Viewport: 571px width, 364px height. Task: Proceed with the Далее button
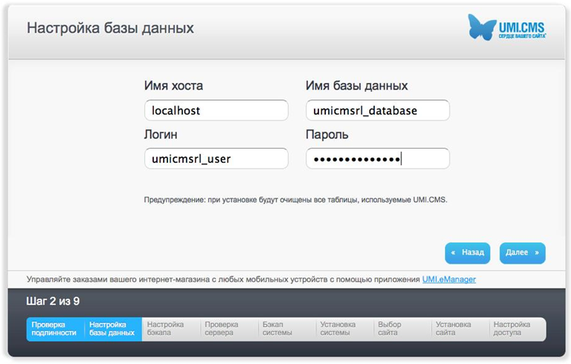(x=522, y=252)
